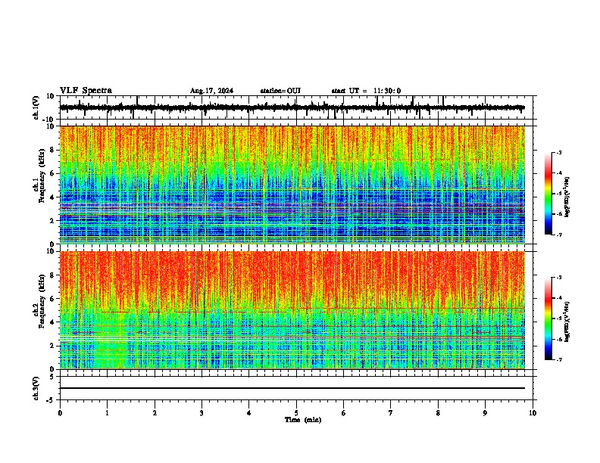Click the "8" tick on ch.1 frequency axis
Screen dimensions: 600x463
(53, 150)
